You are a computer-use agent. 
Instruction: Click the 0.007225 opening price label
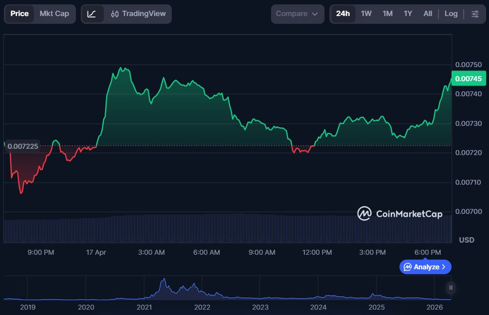click(x=22, y=146)
